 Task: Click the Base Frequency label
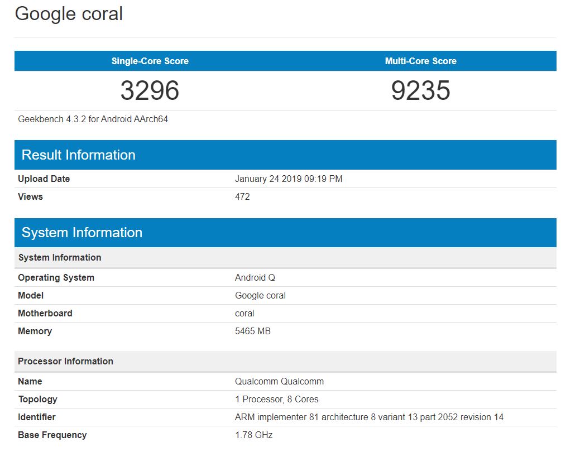pos(52,435)
